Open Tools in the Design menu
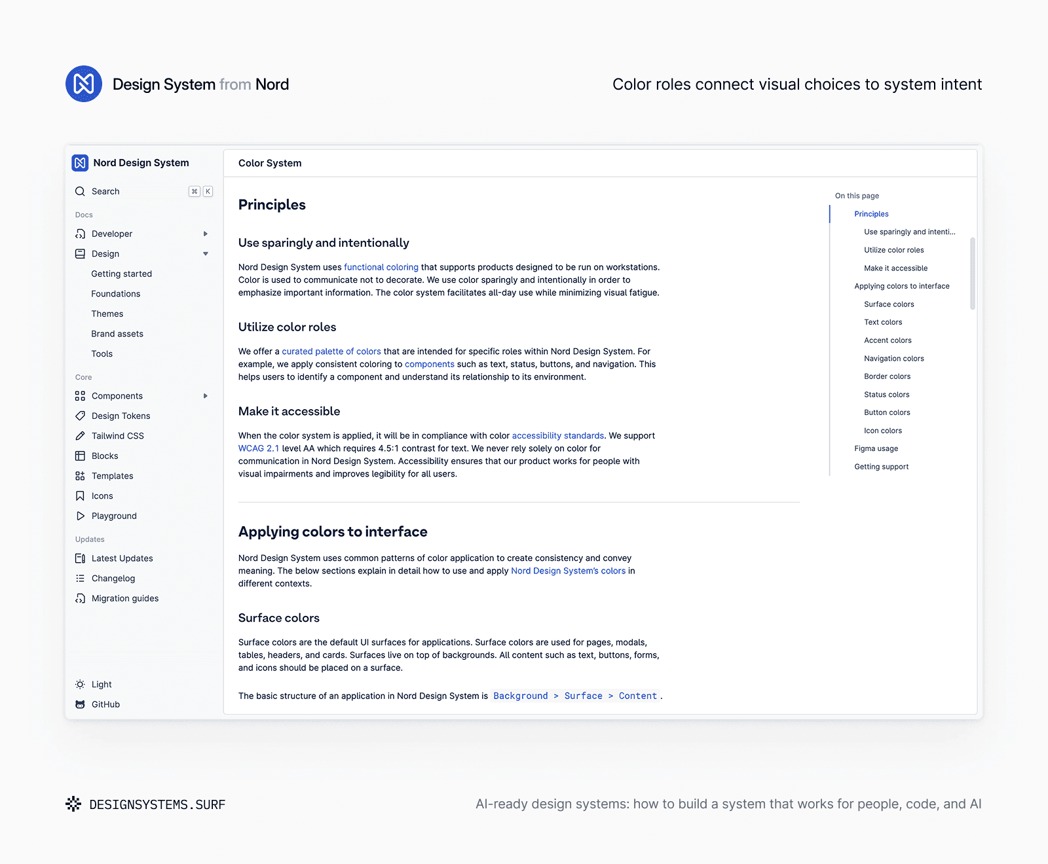1048x864 pixels. pyautogui.click(x=102, y=354)
